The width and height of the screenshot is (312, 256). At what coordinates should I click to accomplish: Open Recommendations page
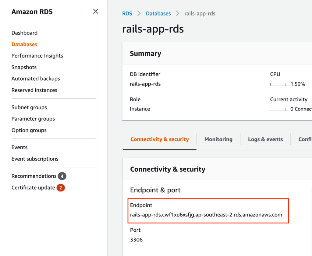[x=34, y=176]
